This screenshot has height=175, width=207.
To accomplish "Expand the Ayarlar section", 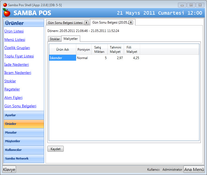I will pyautogui.click(x=24, y=115).
